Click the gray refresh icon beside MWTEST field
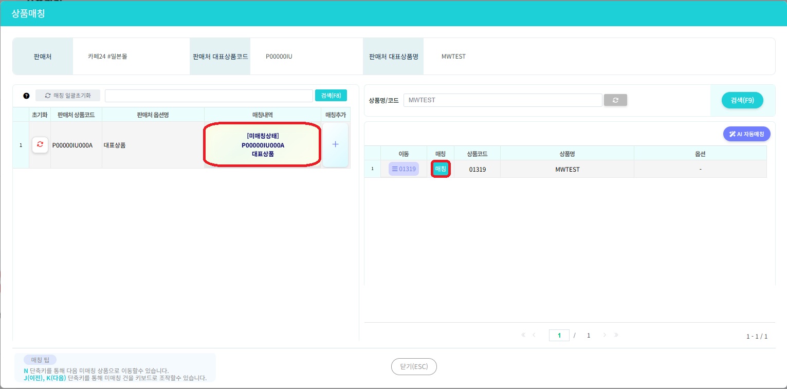The height and width of the screenshot is (389, 787). [615, 100]
